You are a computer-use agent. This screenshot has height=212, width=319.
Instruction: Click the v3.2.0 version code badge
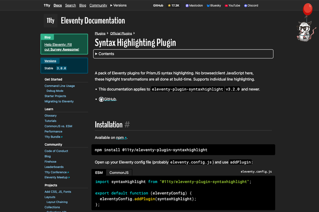pos(232,89)
